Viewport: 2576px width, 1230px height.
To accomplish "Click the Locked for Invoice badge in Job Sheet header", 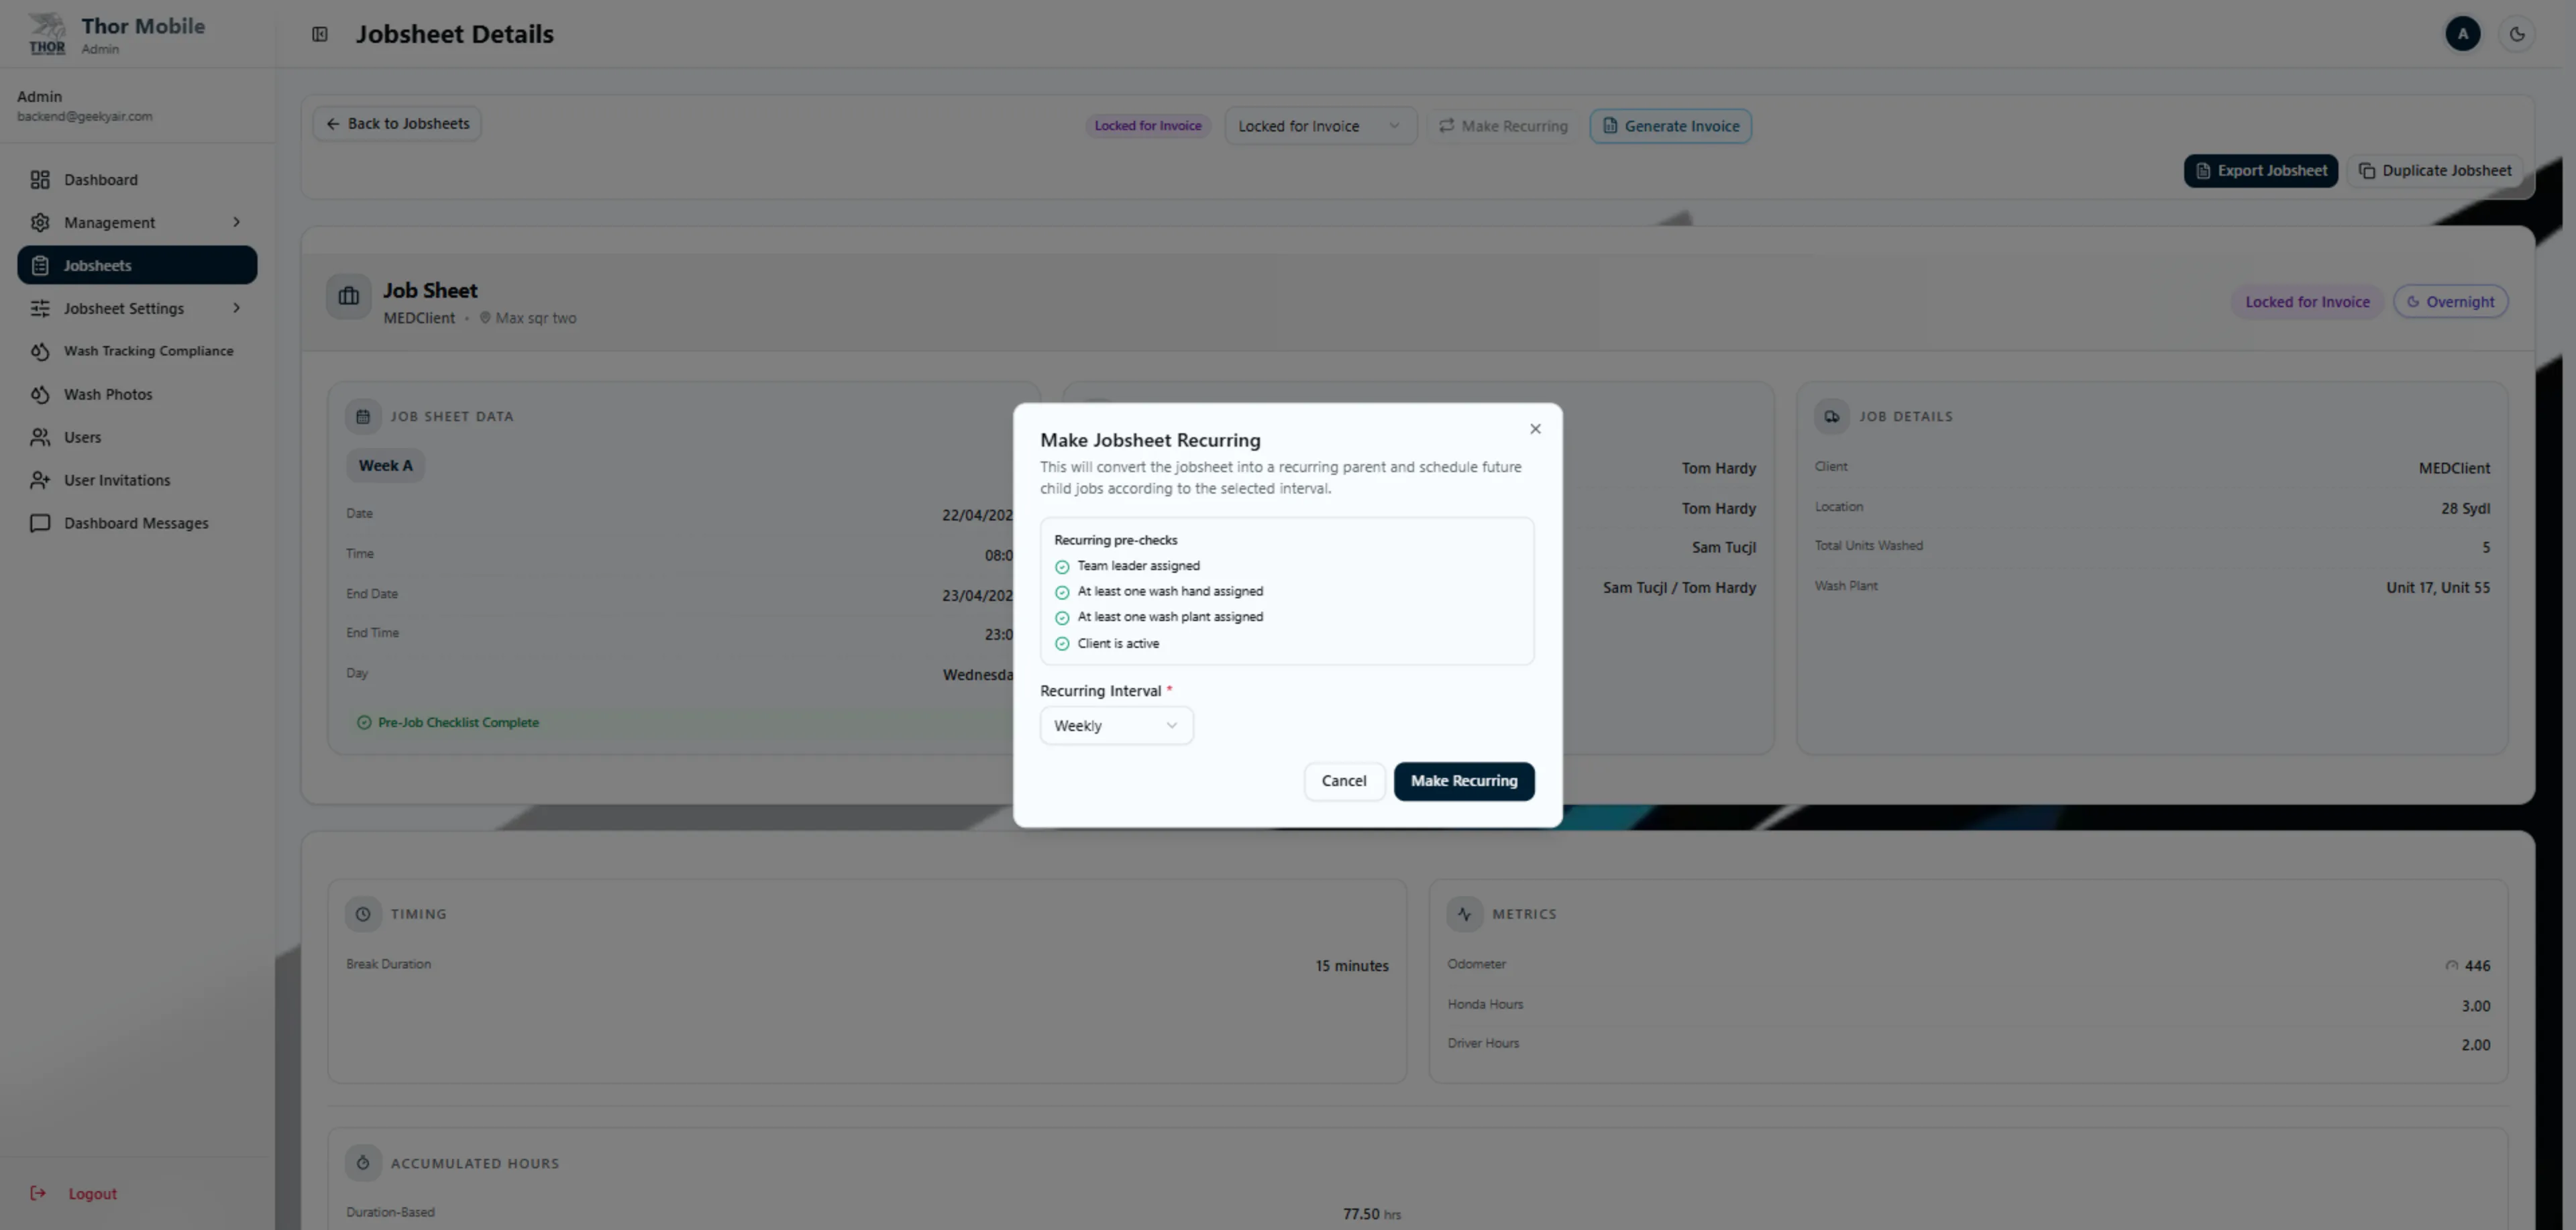I will click(2307, 302).
